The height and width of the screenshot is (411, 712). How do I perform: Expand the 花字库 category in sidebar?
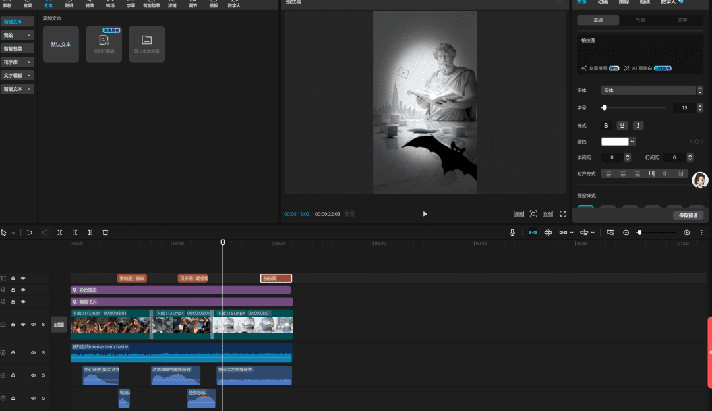click(x=17, y=62)
